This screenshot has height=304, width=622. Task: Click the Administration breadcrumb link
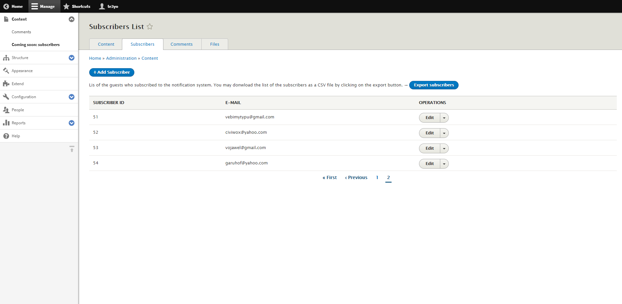(x=121, y=58)
